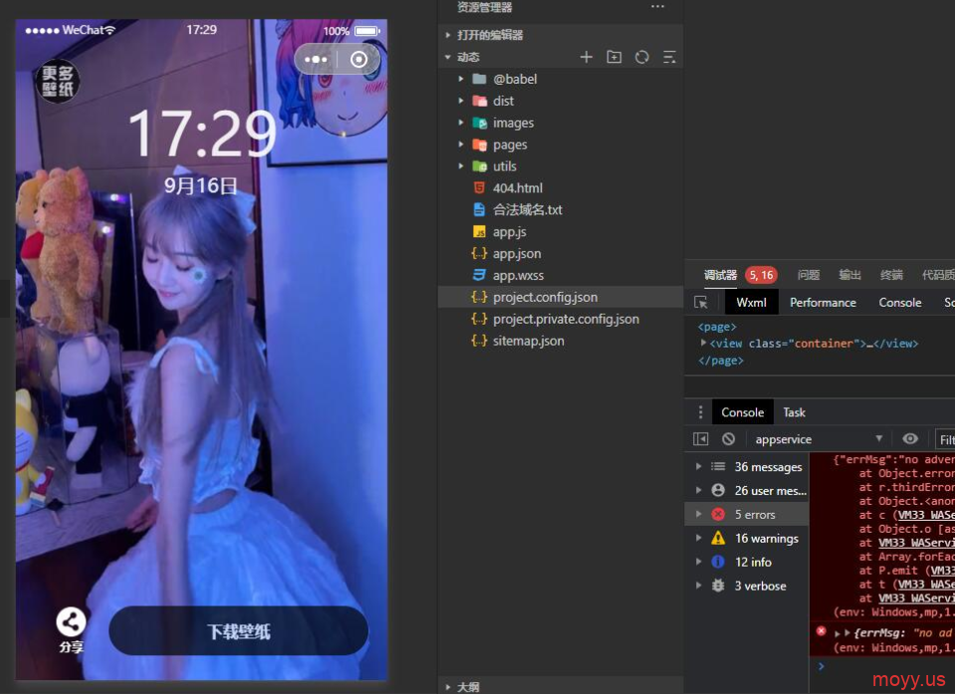The width and height of the screenshot is (955, 694).
Task: Click the new folder icon in explorer
Action: click(613, 58)
